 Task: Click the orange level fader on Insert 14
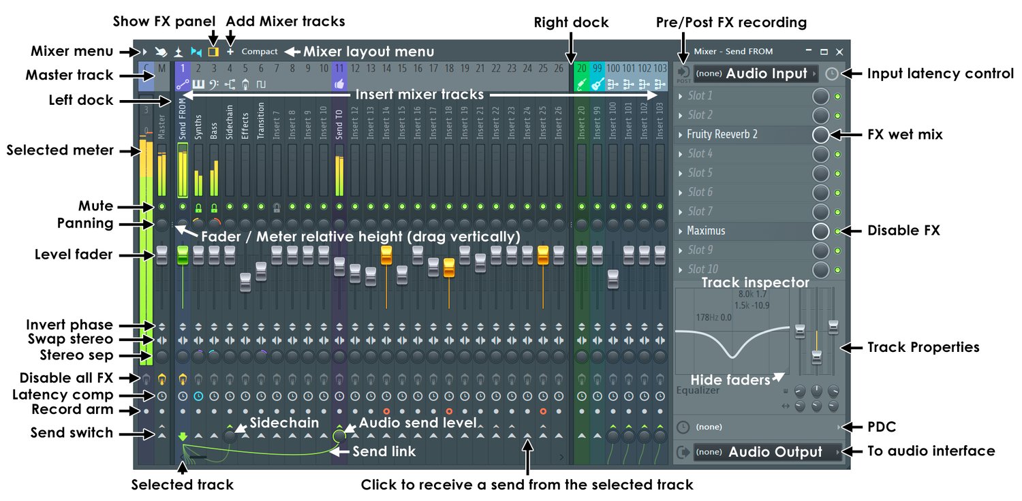386,255
